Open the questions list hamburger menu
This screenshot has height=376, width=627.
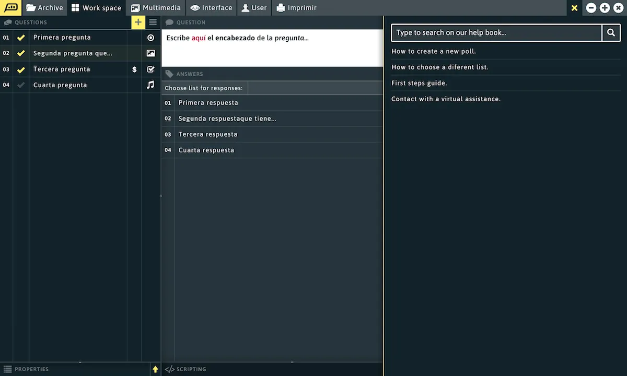[153, 22]
